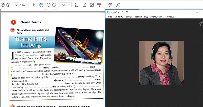203x107 pixels.
Task: Click the Skype logo in the title bar
Action: [108, 12]
